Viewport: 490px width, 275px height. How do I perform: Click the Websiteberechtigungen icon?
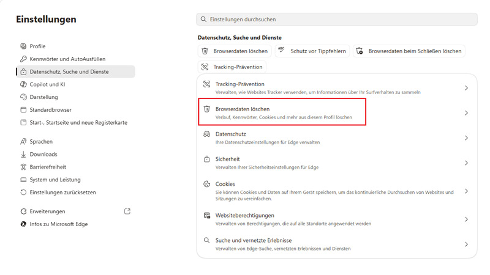[207, 216]
